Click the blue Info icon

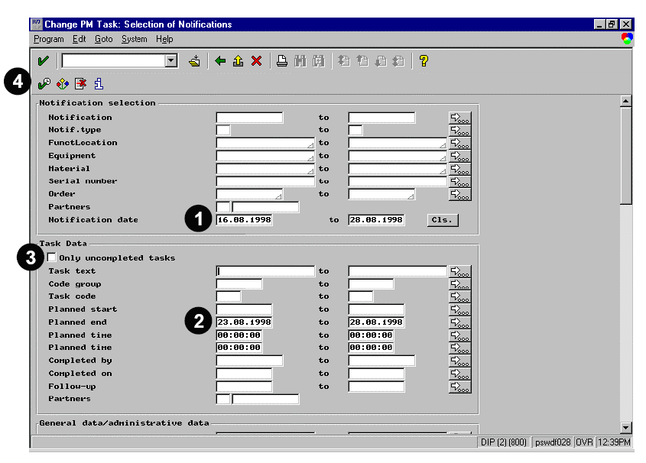point(99,84)
